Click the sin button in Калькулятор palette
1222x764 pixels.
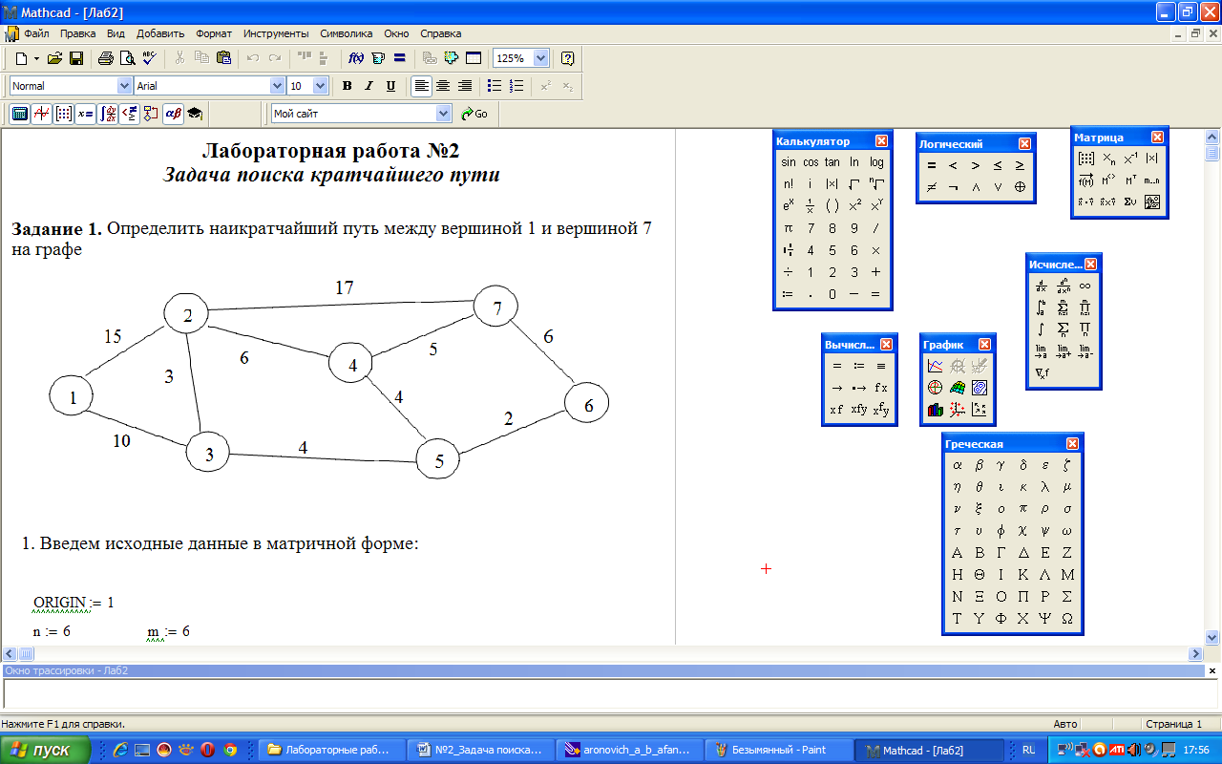[789, 162]
